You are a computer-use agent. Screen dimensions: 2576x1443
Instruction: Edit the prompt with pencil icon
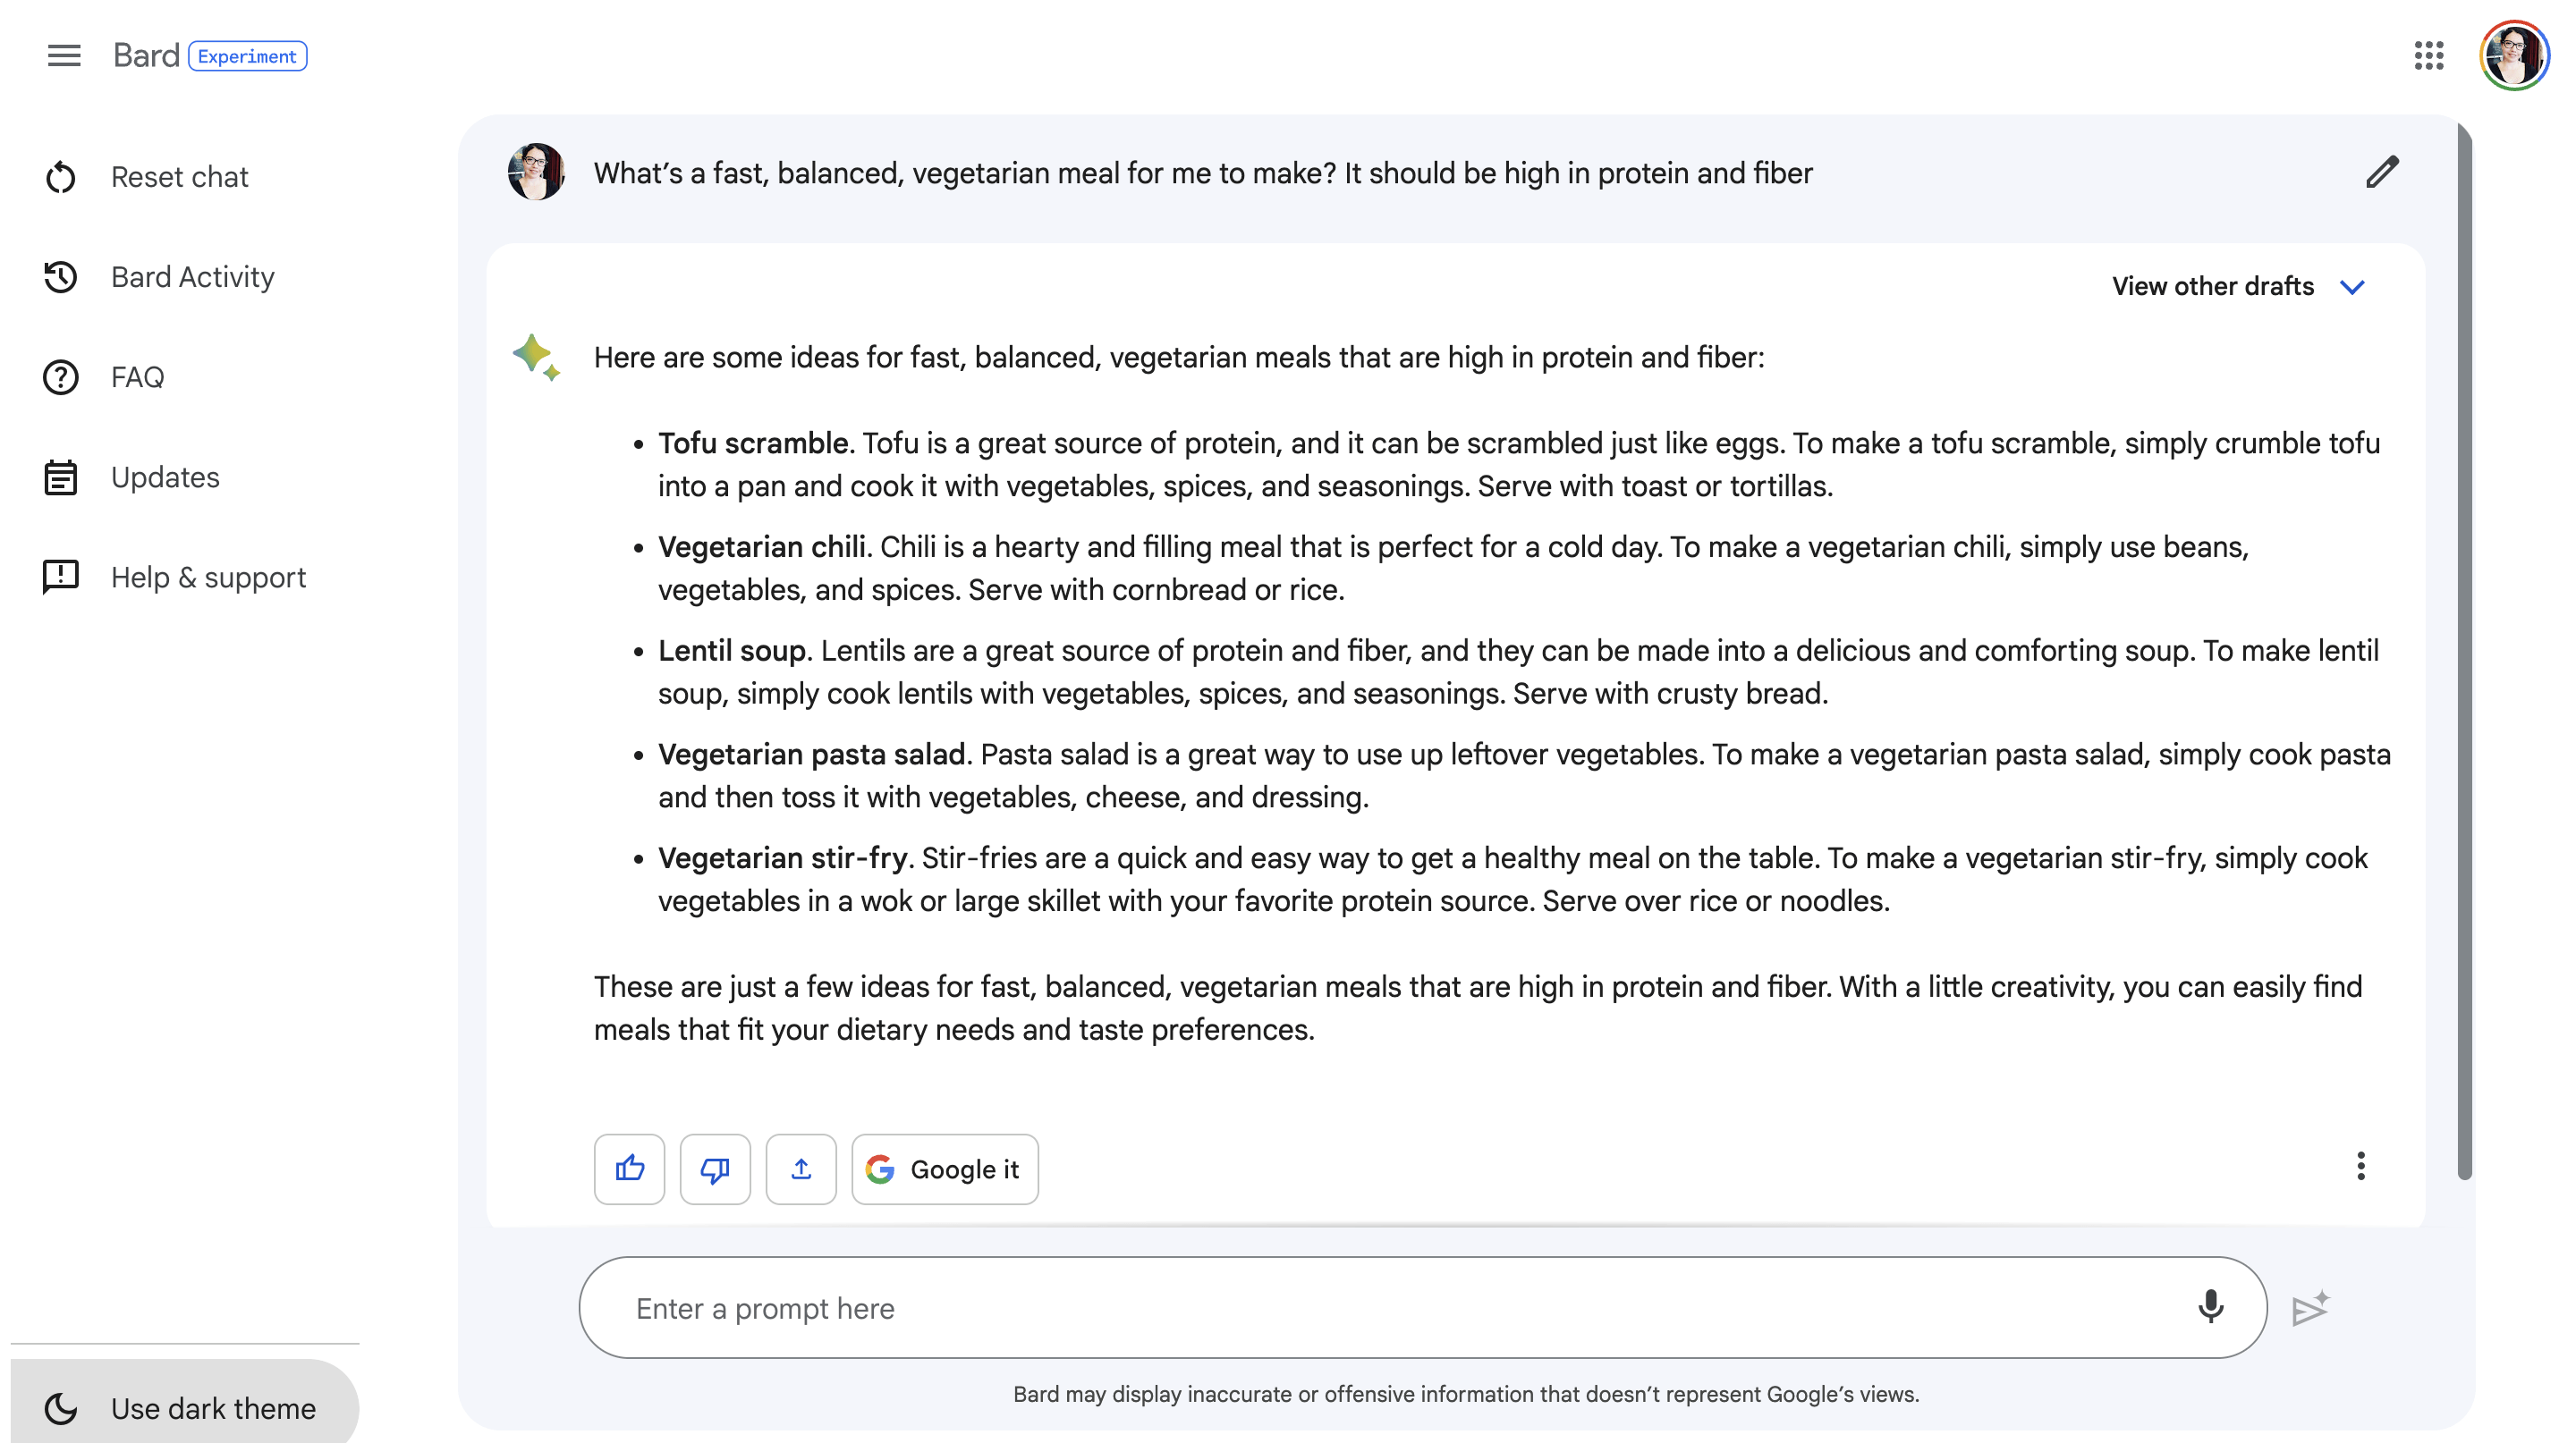pos(2382,173)
